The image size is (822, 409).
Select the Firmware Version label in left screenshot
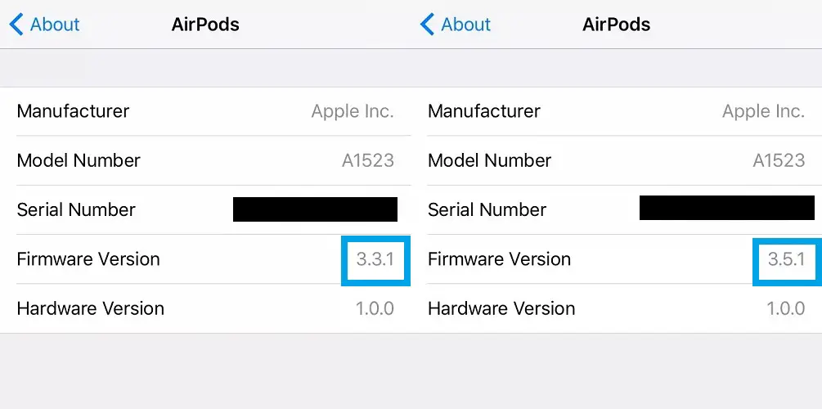(88, 259)
